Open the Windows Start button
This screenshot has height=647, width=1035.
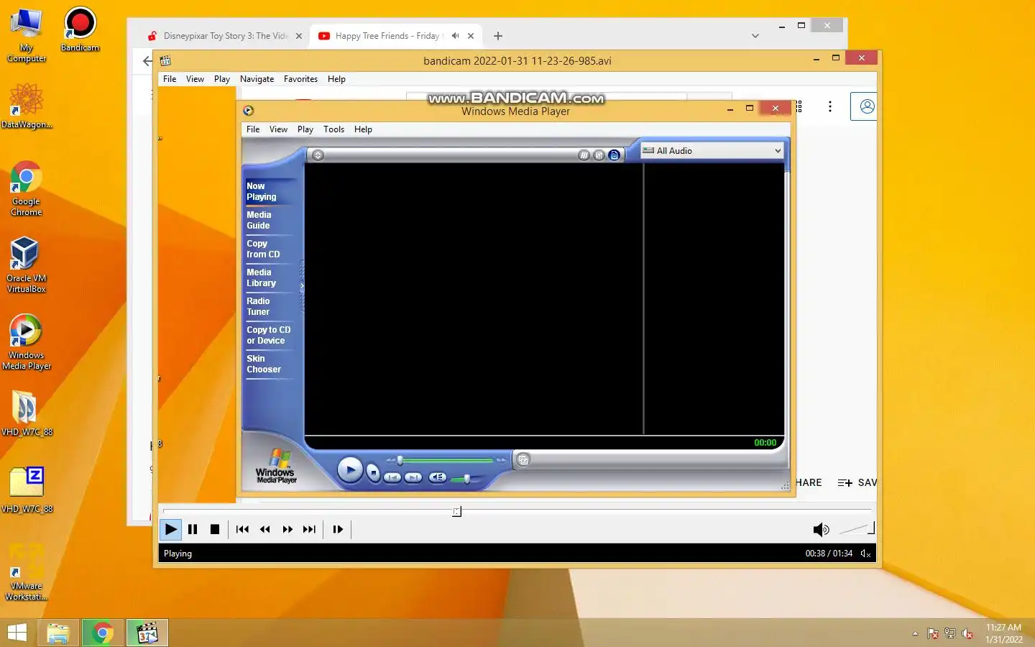(x=17, y=633)
